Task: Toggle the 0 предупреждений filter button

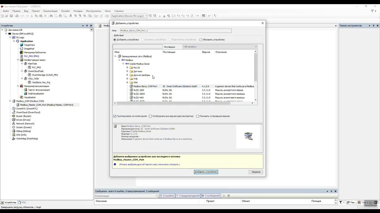Action: [188, 196]
